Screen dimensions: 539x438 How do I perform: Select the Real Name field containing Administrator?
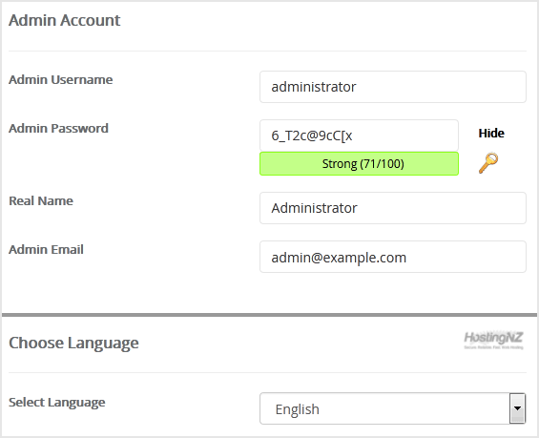[x=392, y=208]
